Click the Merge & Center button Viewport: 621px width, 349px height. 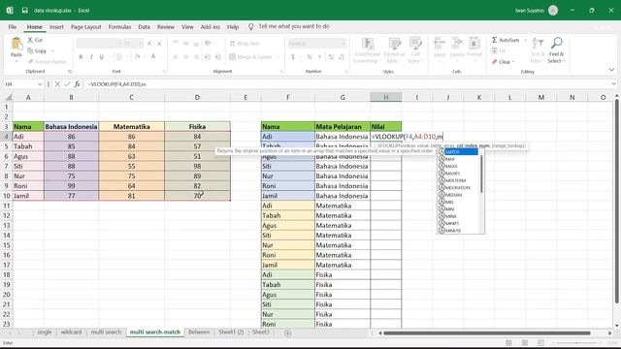250,57
